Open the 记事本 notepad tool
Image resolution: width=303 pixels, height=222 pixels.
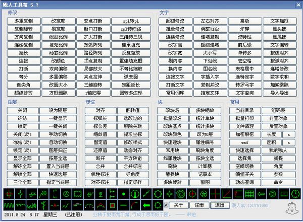(204, 174)
